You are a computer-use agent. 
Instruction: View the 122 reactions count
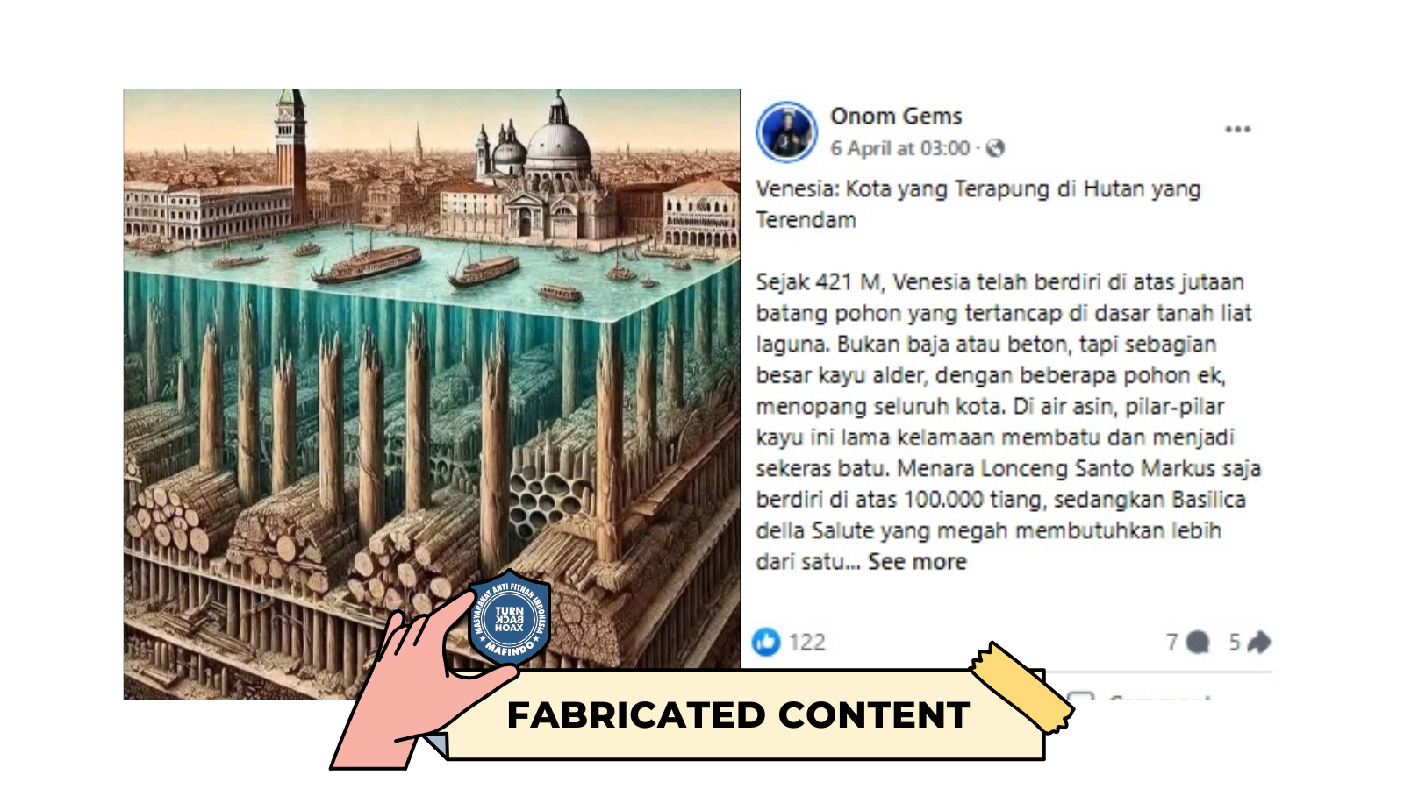click(x=806, y=643)
